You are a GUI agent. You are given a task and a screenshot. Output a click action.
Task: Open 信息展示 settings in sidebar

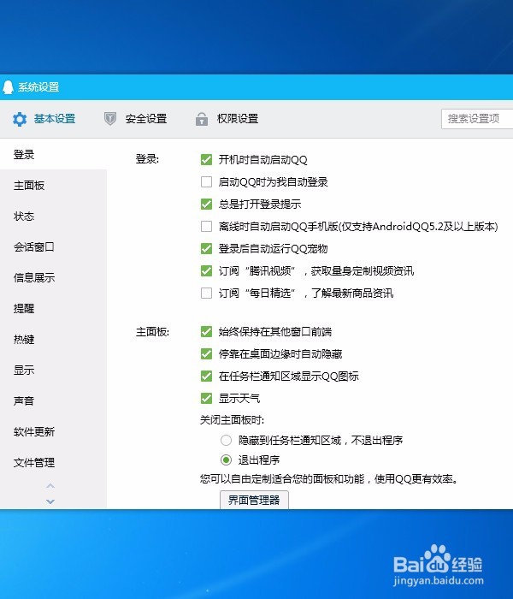(x=34, y=278)
